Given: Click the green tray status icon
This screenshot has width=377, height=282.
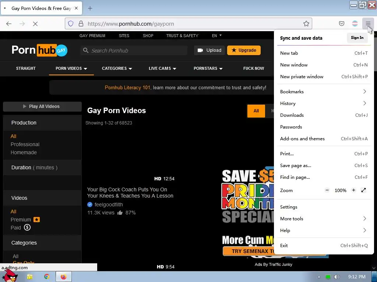Looking at the screenshot, I should pos(328,277).
